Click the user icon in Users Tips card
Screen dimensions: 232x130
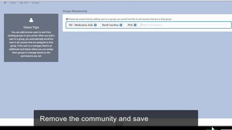(x=31, y=20)
